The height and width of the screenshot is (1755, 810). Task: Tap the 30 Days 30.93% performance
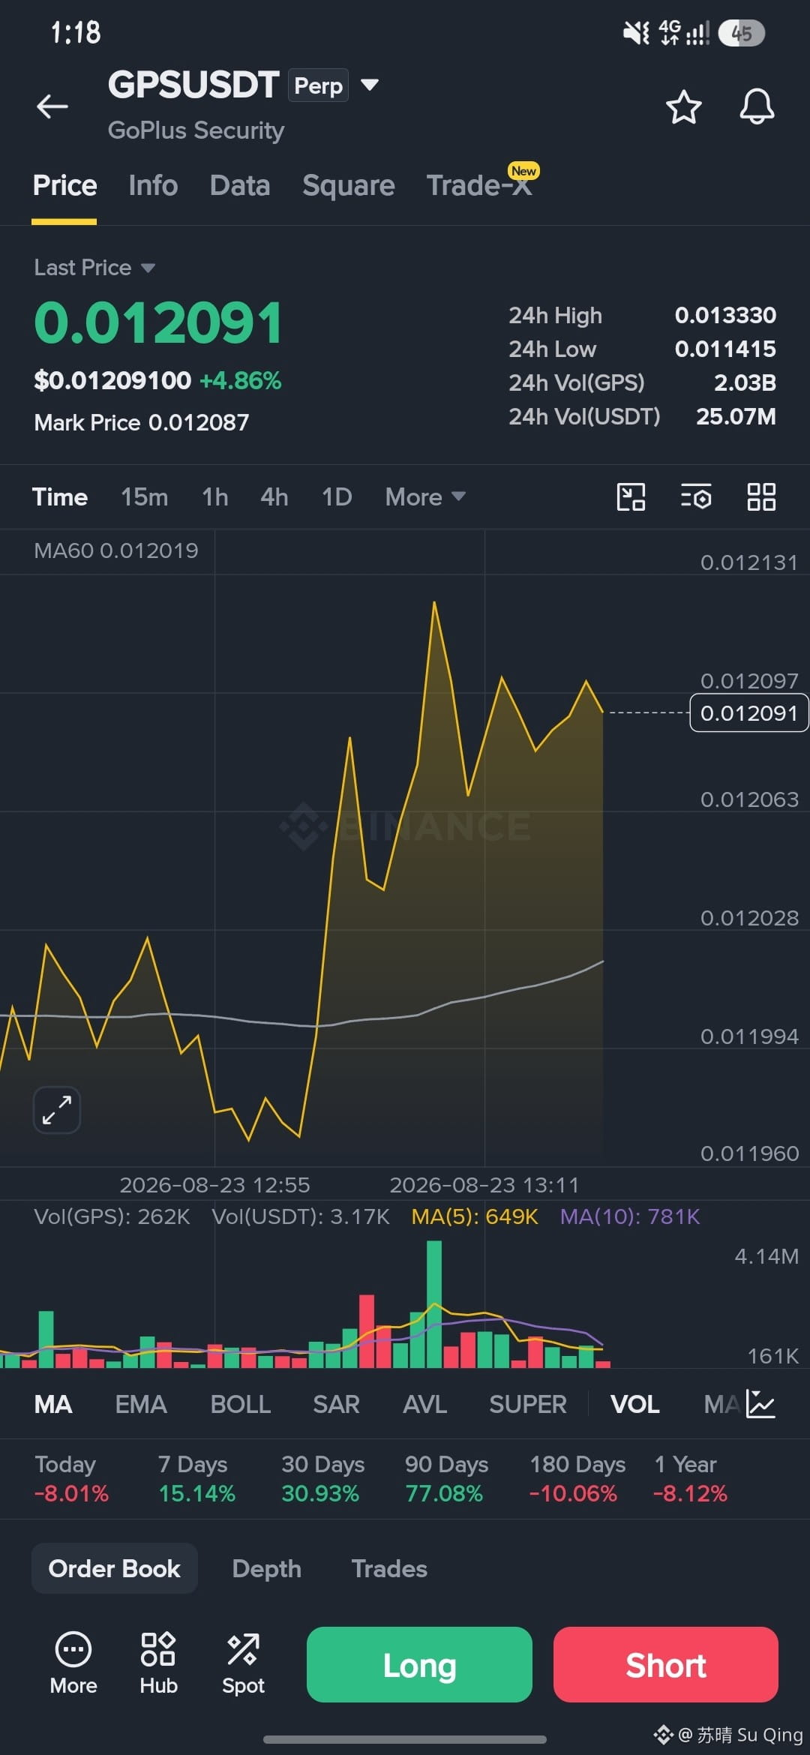pos(322,1478)
